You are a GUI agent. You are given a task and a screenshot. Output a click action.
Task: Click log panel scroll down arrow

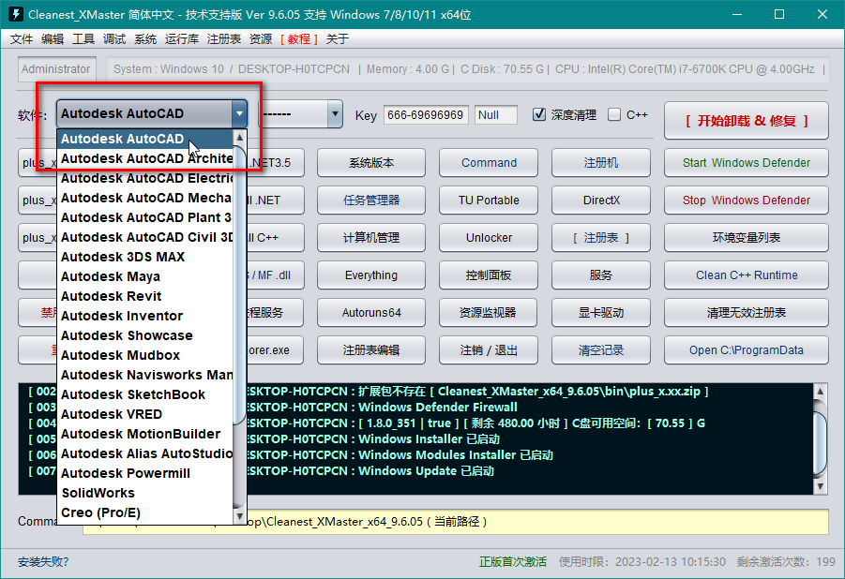pyautogui.click(x=820, y=486)
